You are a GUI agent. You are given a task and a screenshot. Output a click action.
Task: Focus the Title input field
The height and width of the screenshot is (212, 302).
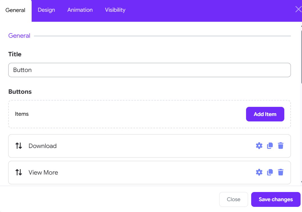150,70
